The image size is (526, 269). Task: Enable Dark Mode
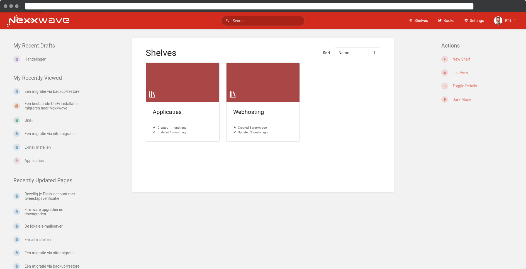coord(462,99)
